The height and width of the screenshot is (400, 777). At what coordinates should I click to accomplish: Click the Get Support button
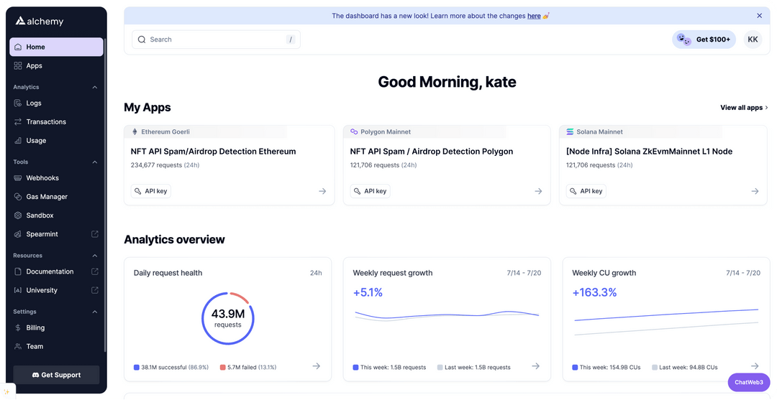(56, 375)
